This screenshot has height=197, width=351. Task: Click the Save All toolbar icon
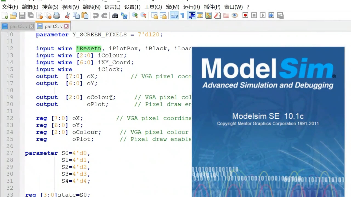coord(31,15)
